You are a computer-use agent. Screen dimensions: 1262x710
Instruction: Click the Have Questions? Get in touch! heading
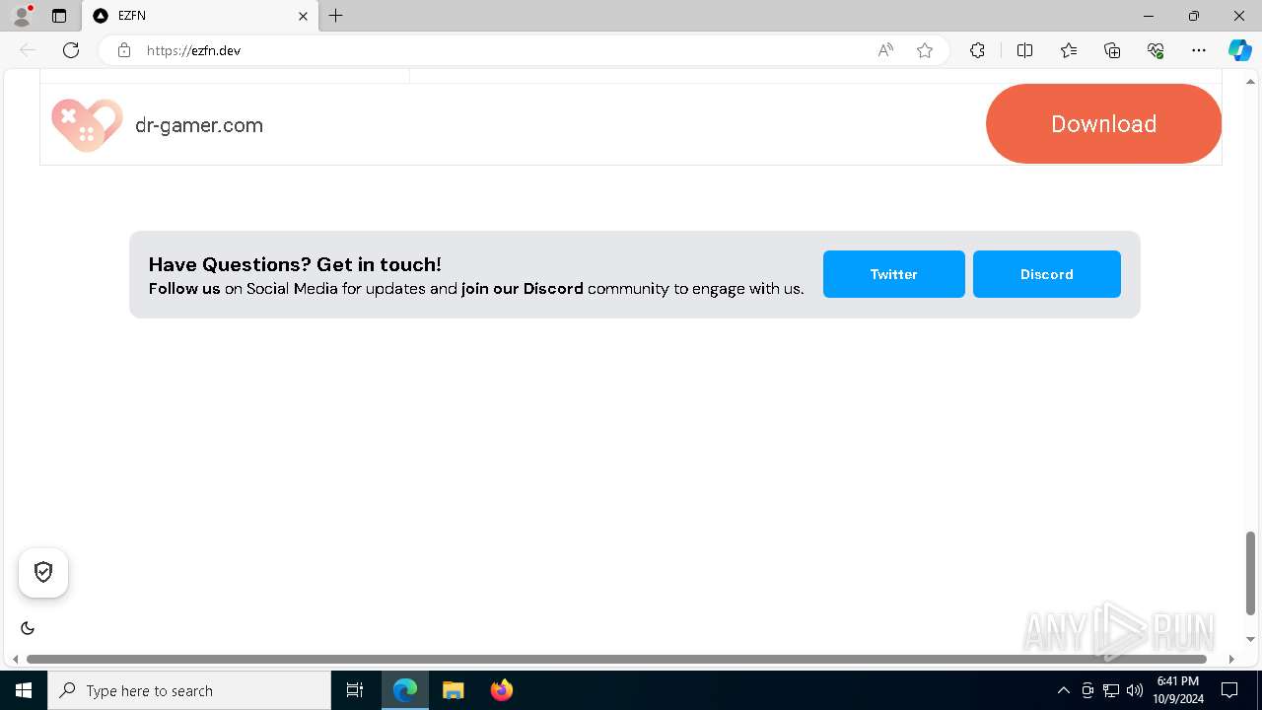295,264
